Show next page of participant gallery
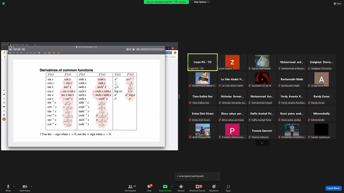Viewport: 344px width, 193px height. click(262, 143)
